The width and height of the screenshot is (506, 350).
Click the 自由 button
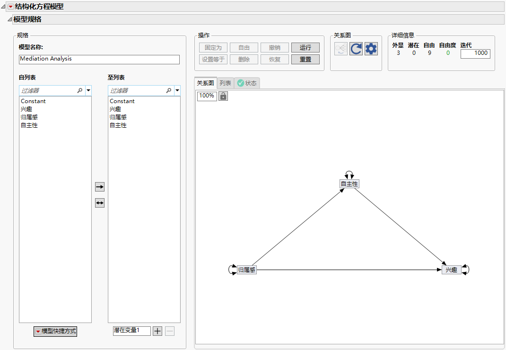244,48
